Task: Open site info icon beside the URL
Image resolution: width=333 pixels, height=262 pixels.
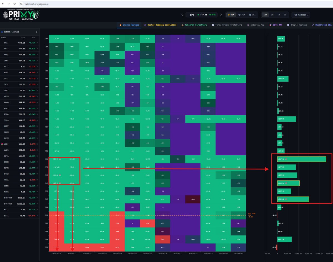Action: pyautogui.click(x=21, y=4)
